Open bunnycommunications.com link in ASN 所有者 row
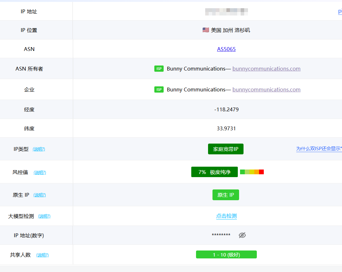Screen dimensions: 342x272 tap(266, 69)
